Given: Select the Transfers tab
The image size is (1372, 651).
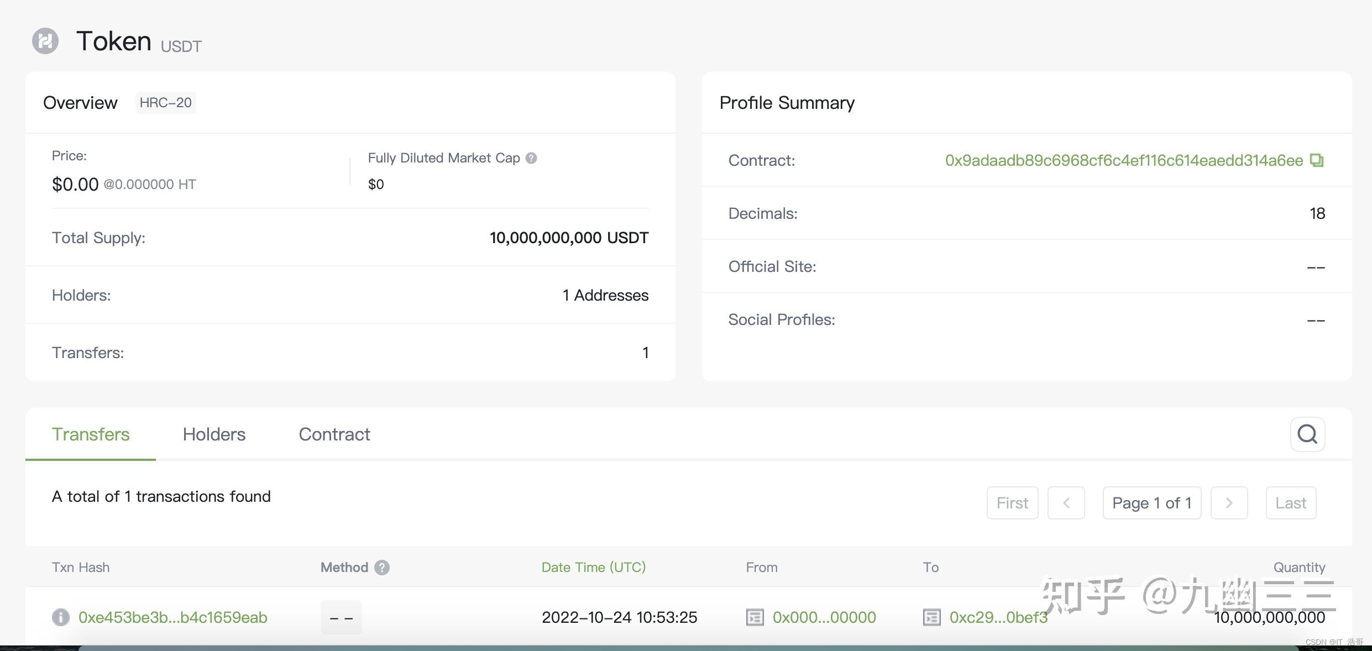Looking at the screenshot, I should (x=91, y=434).
